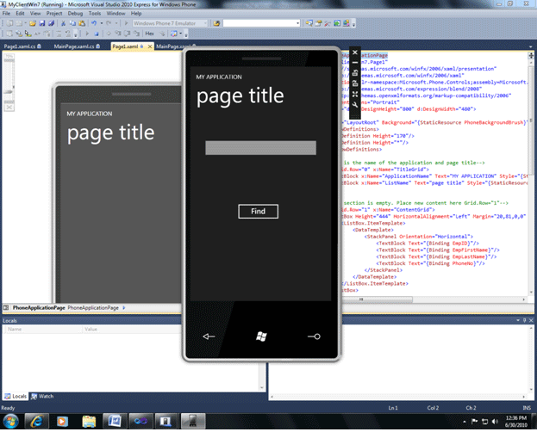Click the Undo arrow icon
The height and width of the screenshot is (432, 537).
[x=94, y=23]
